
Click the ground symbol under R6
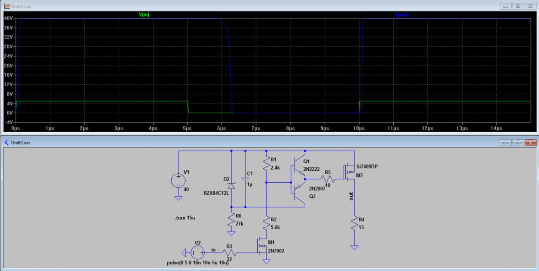pyautogui.click(x=231, y=233)
